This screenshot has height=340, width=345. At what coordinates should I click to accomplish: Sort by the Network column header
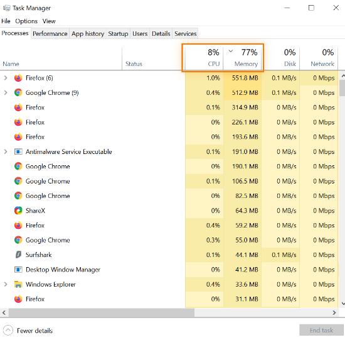(319, 58)
